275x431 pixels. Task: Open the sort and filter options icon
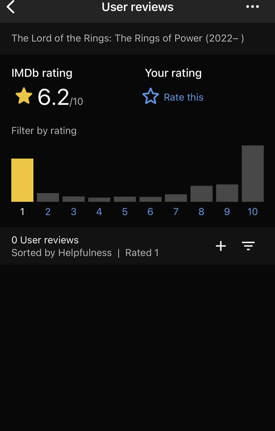(248, 246)
